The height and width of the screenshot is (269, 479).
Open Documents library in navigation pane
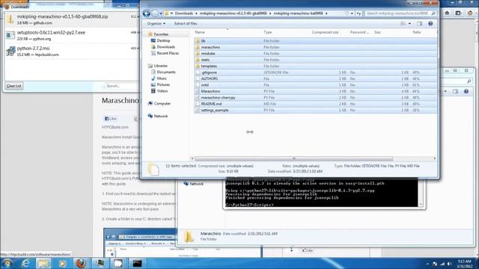163,72
